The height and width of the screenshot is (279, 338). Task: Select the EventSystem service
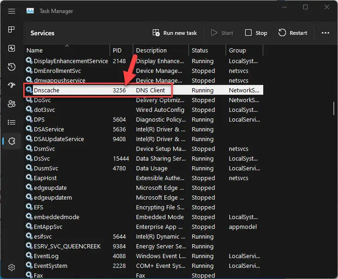(143, 266)
